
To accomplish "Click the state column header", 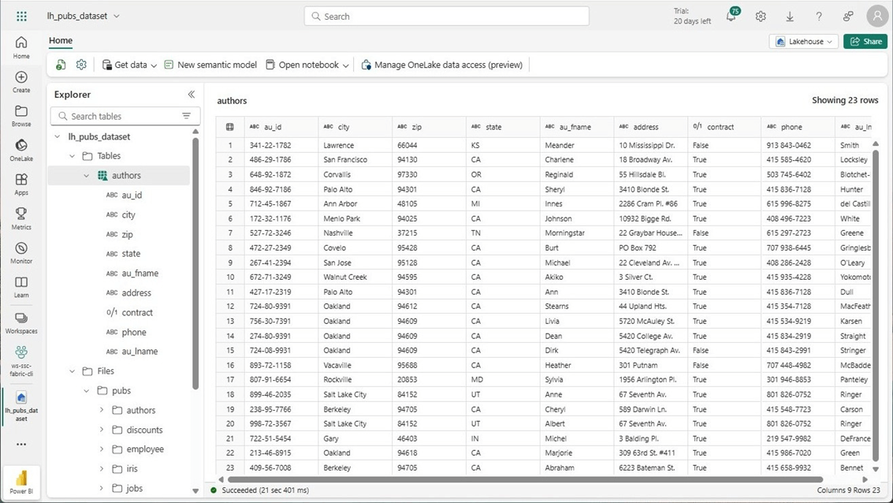I will coord(503,127).
